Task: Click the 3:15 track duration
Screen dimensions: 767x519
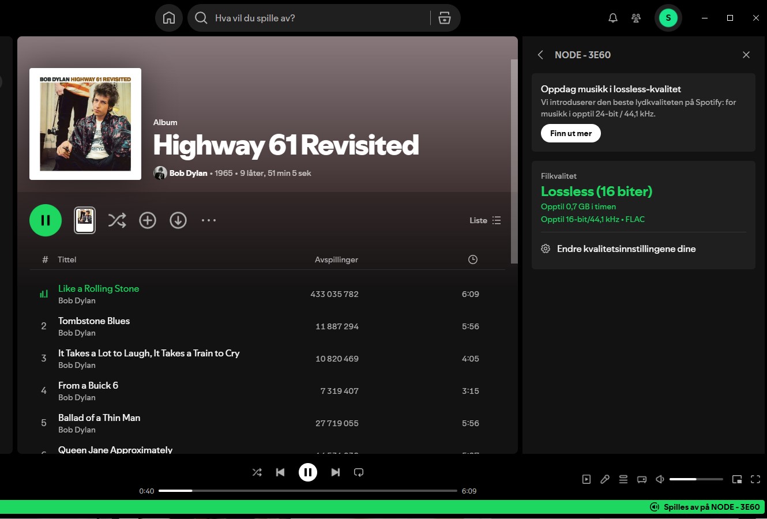Action: click(x=471, y=391)
